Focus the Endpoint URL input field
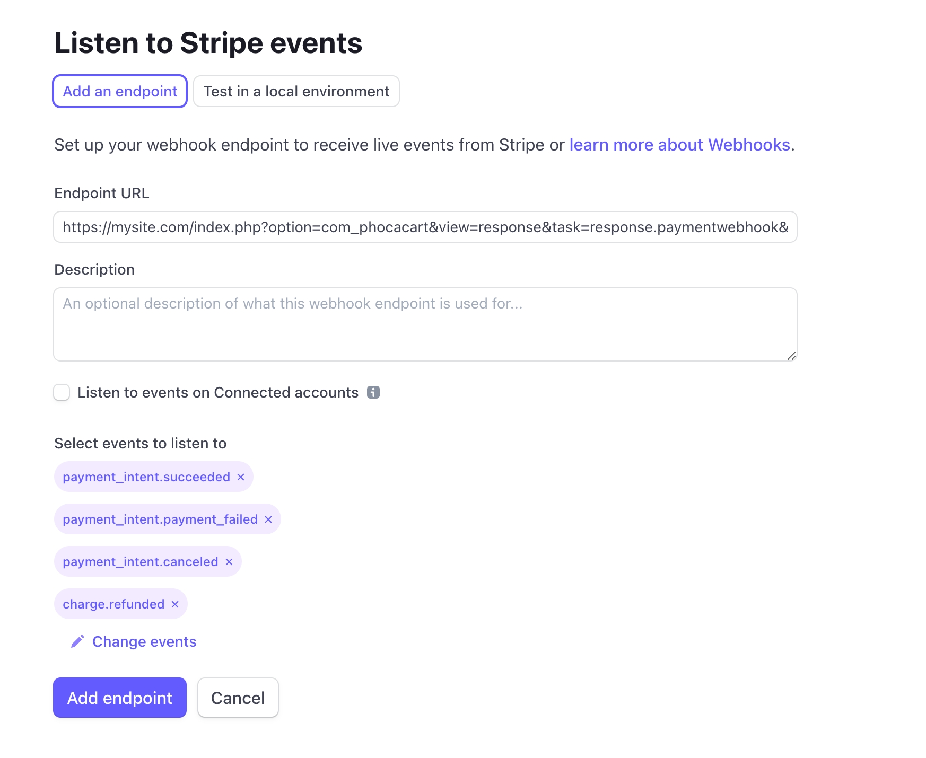 (425, 227)
